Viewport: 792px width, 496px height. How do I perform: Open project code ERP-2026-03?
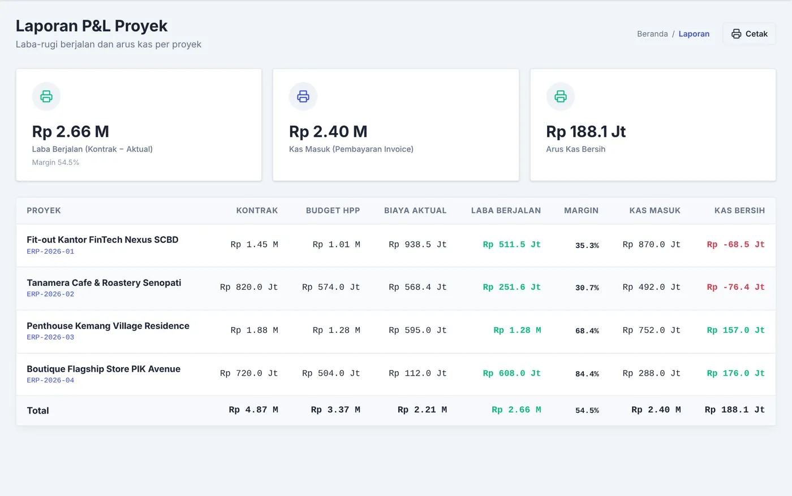click(x=50, y=337)
